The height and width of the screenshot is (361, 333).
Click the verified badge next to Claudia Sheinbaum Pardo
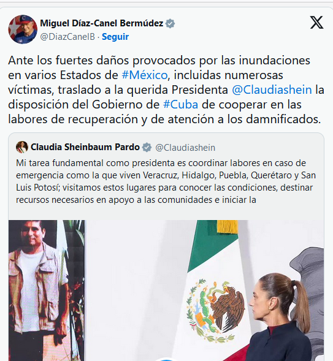147,147
